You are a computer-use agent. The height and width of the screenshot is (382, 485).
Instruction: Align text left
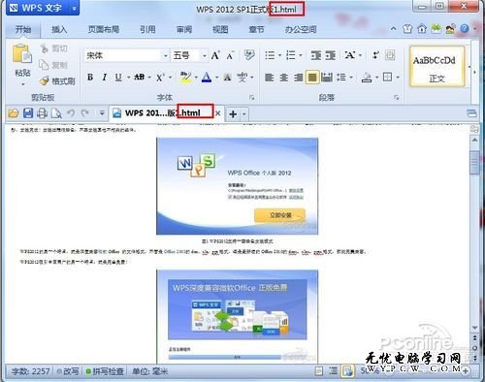[270, 78]
